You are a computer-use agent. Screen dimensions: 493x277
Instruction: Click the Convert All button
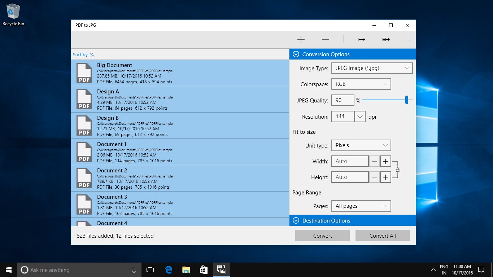[x=383, y=236]
